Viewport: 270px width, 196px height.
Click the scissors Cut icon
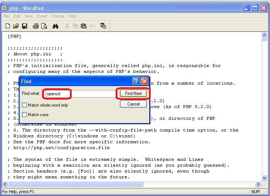click(67, 26)
